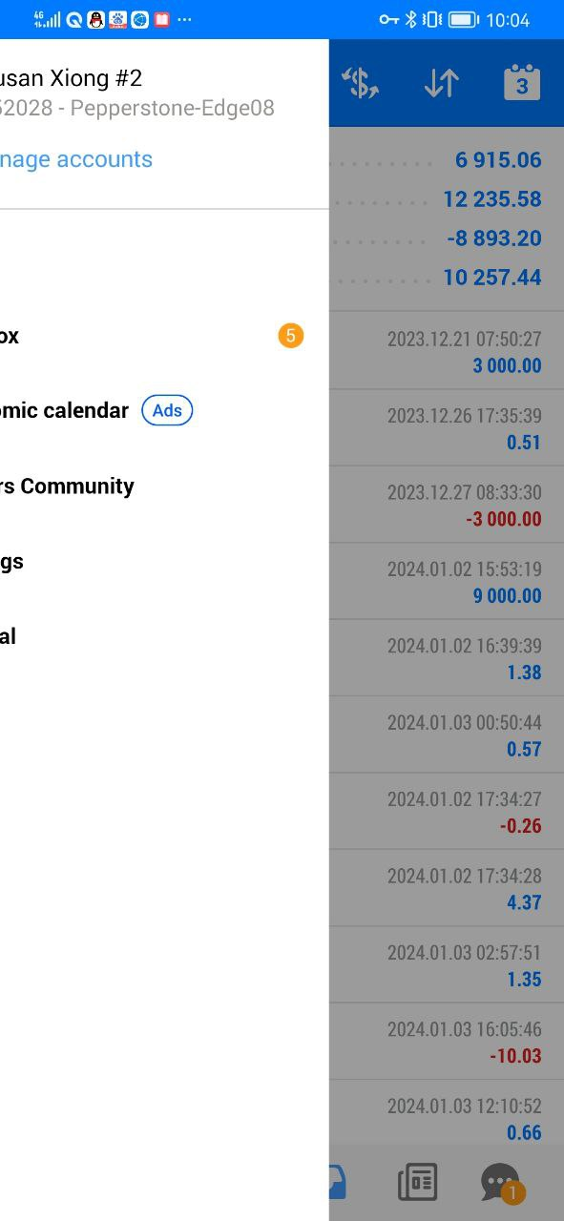Tap the account name Xiong #2
This screenshot has width=564, height=1221.
72,78
